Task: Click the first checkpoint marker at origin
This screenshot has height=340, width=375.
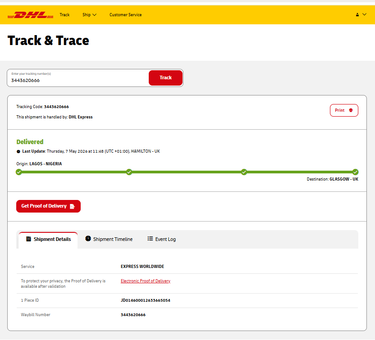Action: (18, 172)
